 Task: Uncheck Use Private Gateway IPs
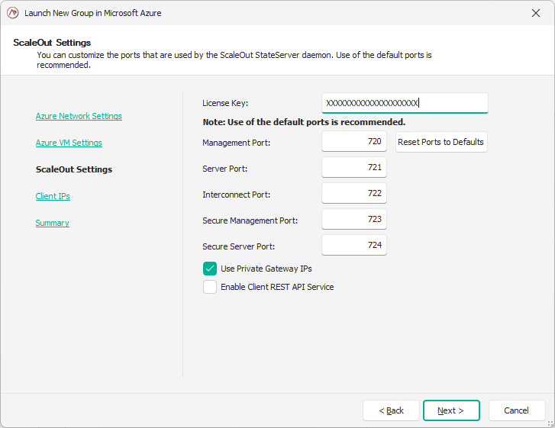pyautogui.click(x=210, y=269)
